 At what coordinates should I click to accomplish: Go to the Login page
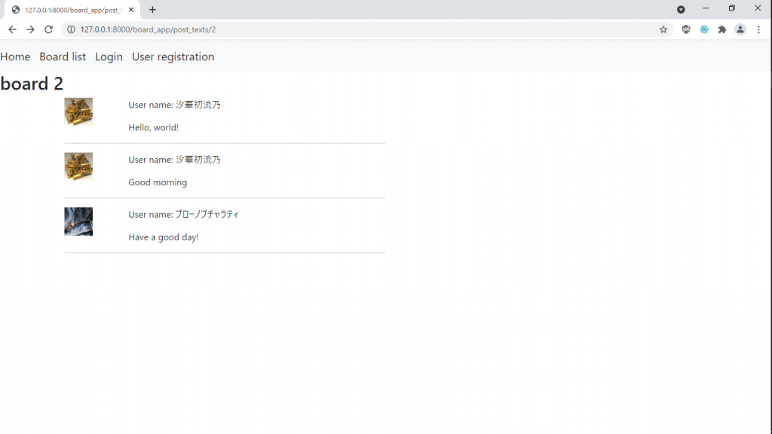[109, 57]
